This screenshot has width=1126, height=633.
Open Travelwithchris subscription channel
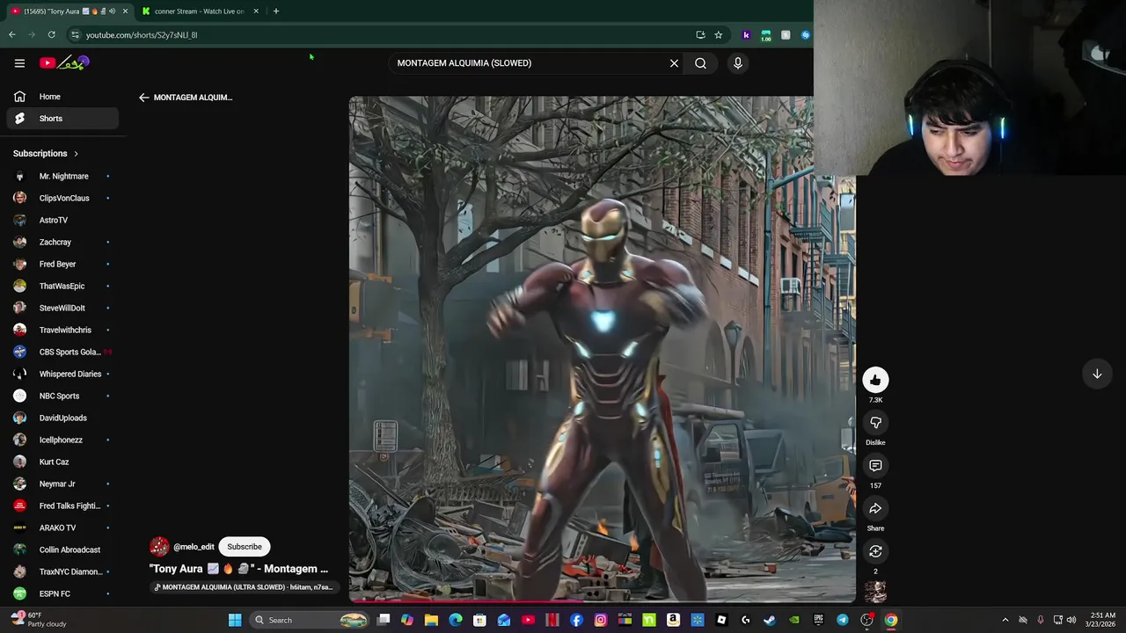point(62,330)
